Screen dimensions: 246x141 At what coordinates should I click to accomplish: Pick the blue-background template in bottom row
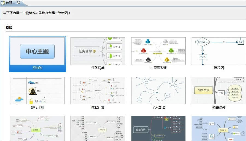219,128
